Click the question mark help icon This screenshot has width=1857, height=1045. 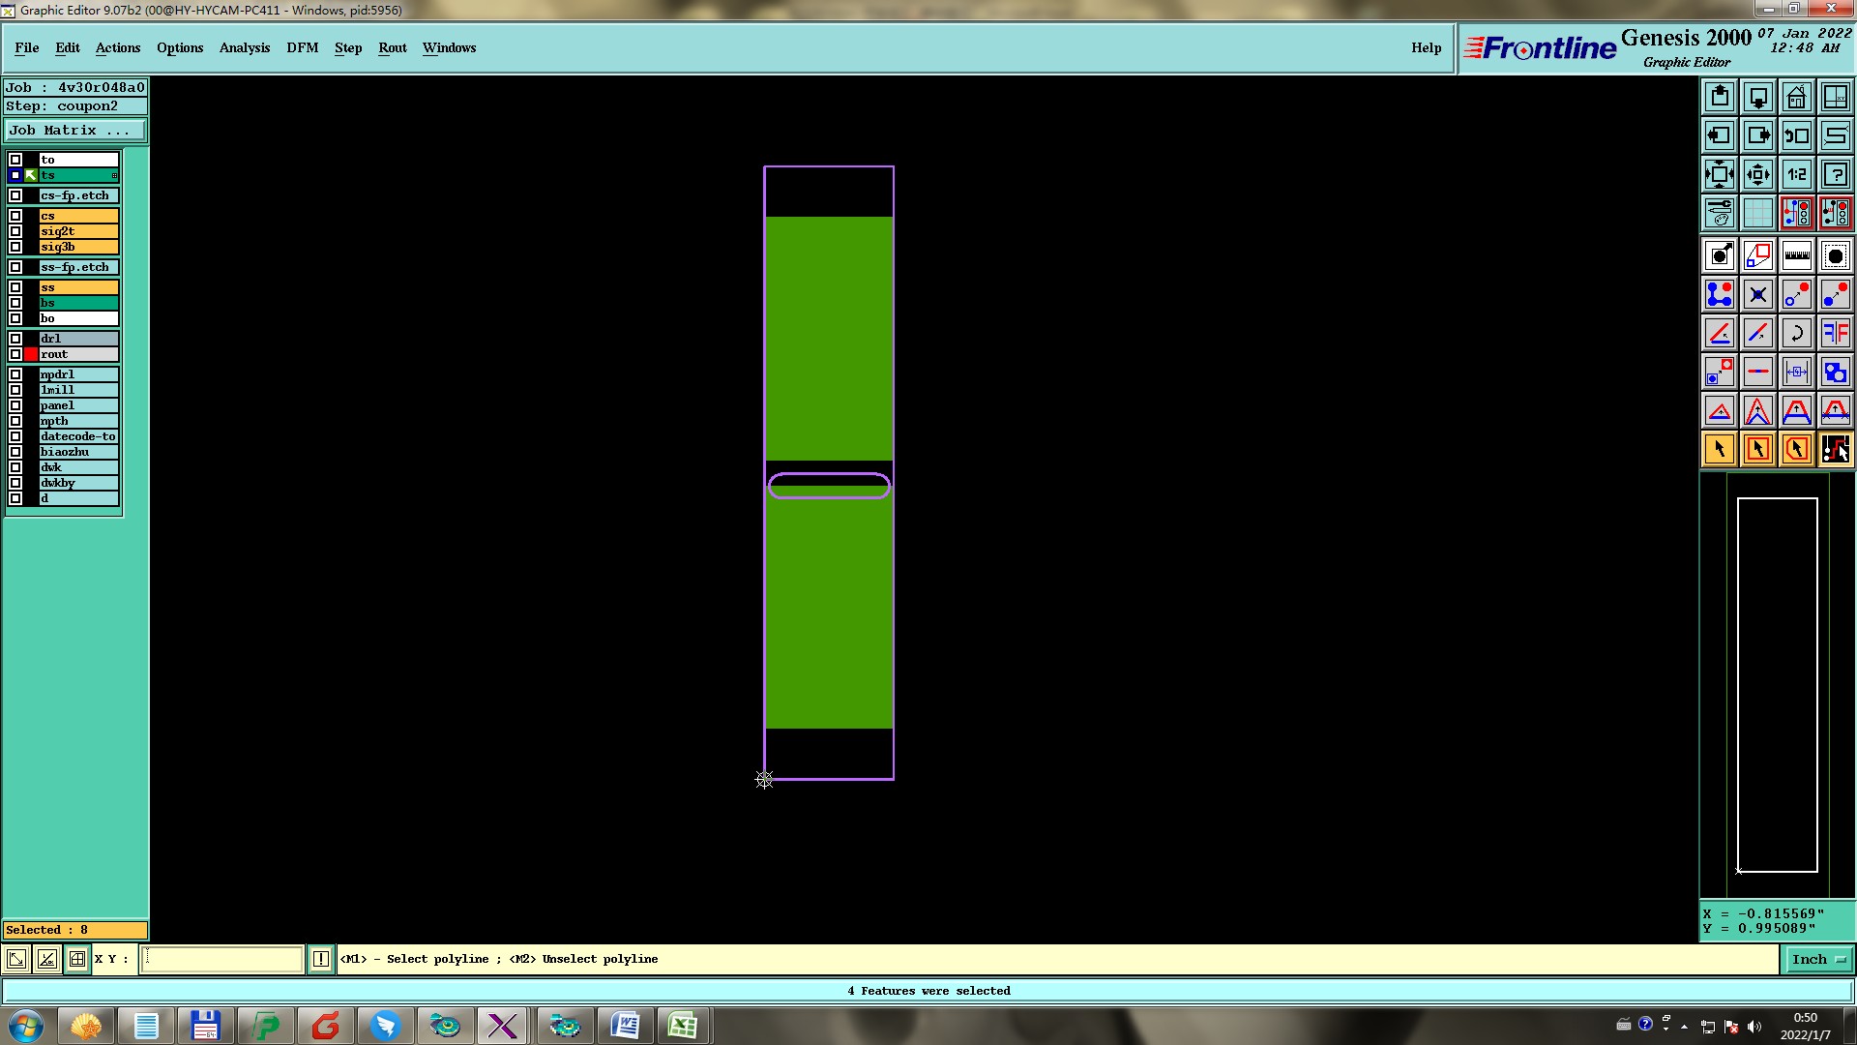coord(1835,174)
